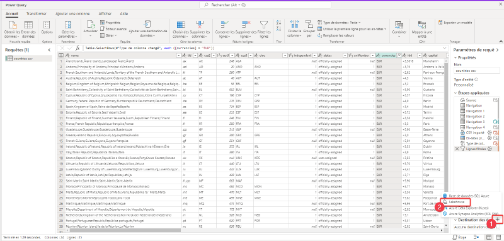
Task: Click Supprimer les colonnes
Action: [200, 30]
